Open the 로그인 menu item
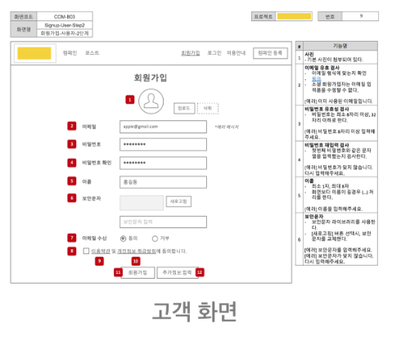401x340 pixels. pyautogui.click(x=214, y=53)
